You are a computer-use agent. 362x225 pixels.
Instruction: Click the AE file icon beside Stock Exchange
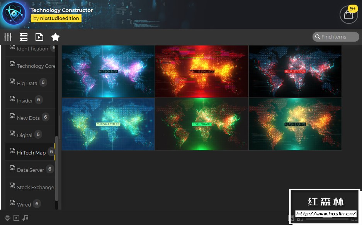(12, 185)
